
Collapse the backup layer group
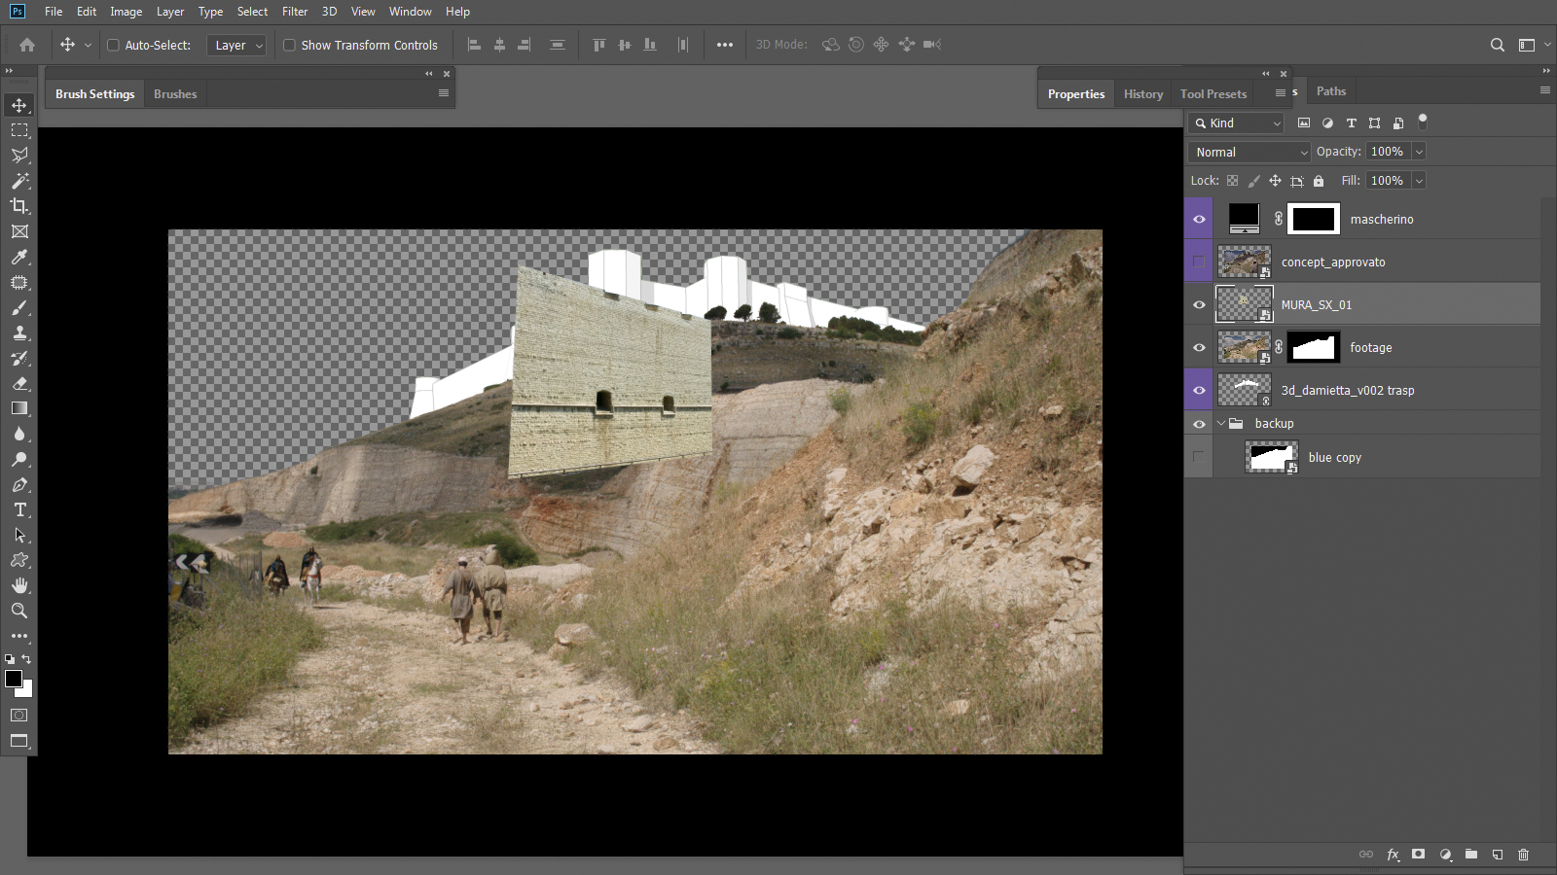[1221, 424]
